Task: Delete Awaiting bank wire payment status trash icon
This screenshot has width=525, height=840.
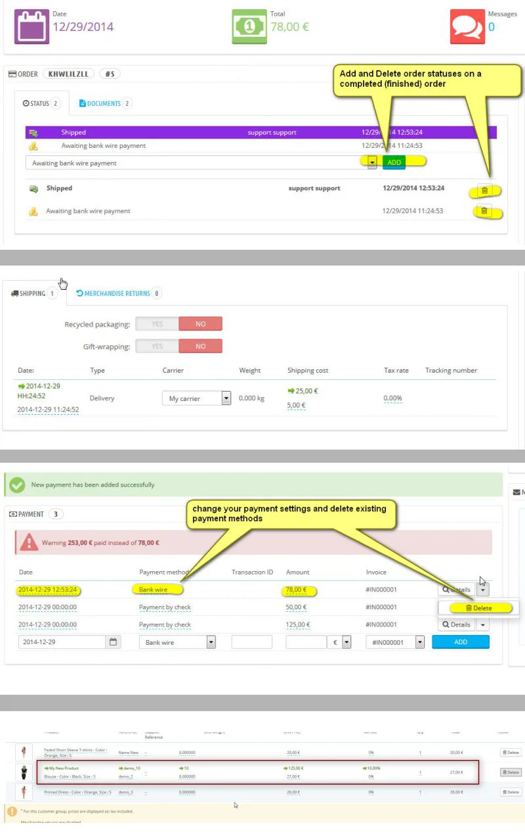Action: [x=484, y=212]
